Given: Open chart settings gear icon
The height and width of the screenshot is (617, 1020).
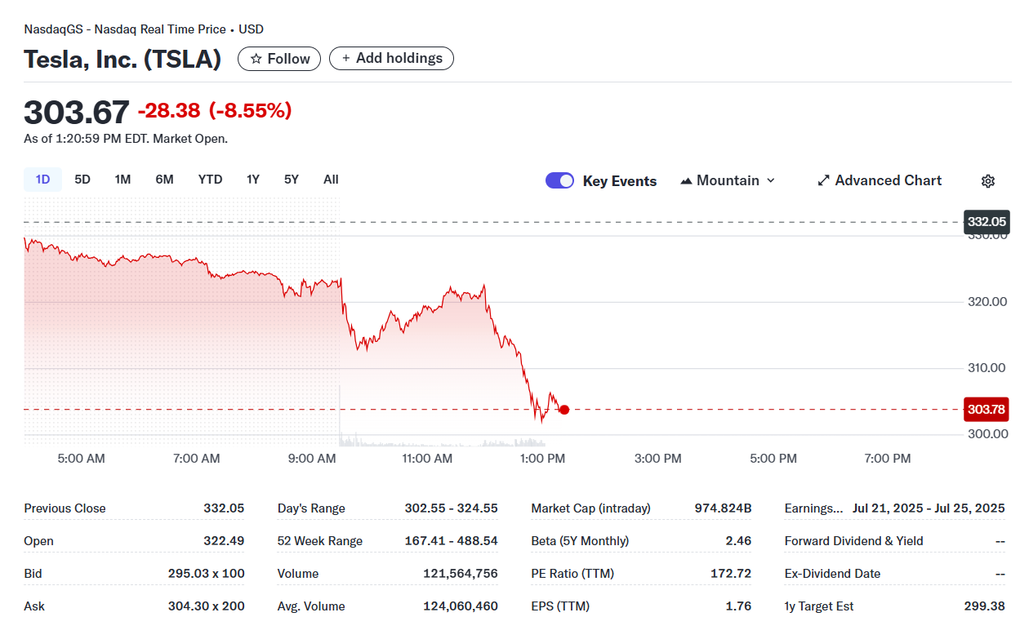Looking at the screenshot, I should click(988, 181).
